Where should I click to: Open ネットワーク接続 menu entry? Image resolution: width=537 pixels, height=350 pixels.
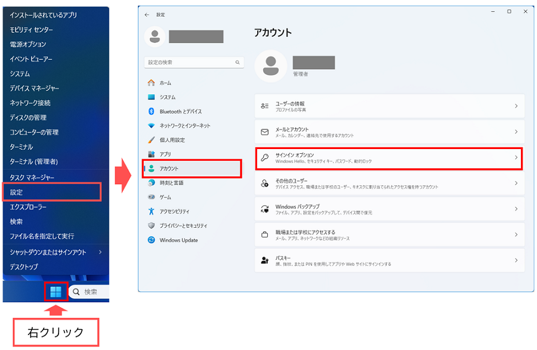(x=30, y=103)
